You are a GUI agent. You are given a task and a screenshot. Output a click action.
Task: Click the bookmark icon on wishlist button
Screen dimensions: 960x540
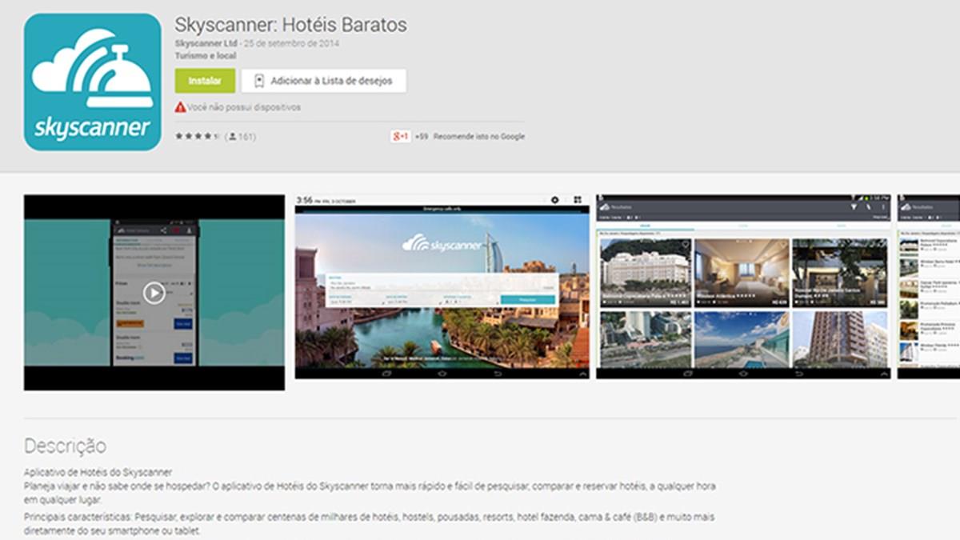tap(258, 81)
